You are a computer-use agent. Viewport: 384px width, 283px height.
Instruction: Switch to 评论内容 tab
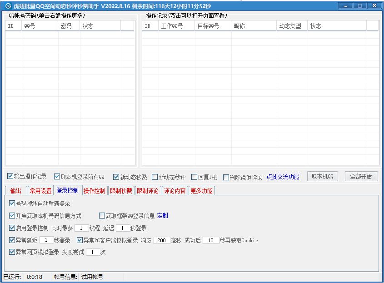[175, 191]
